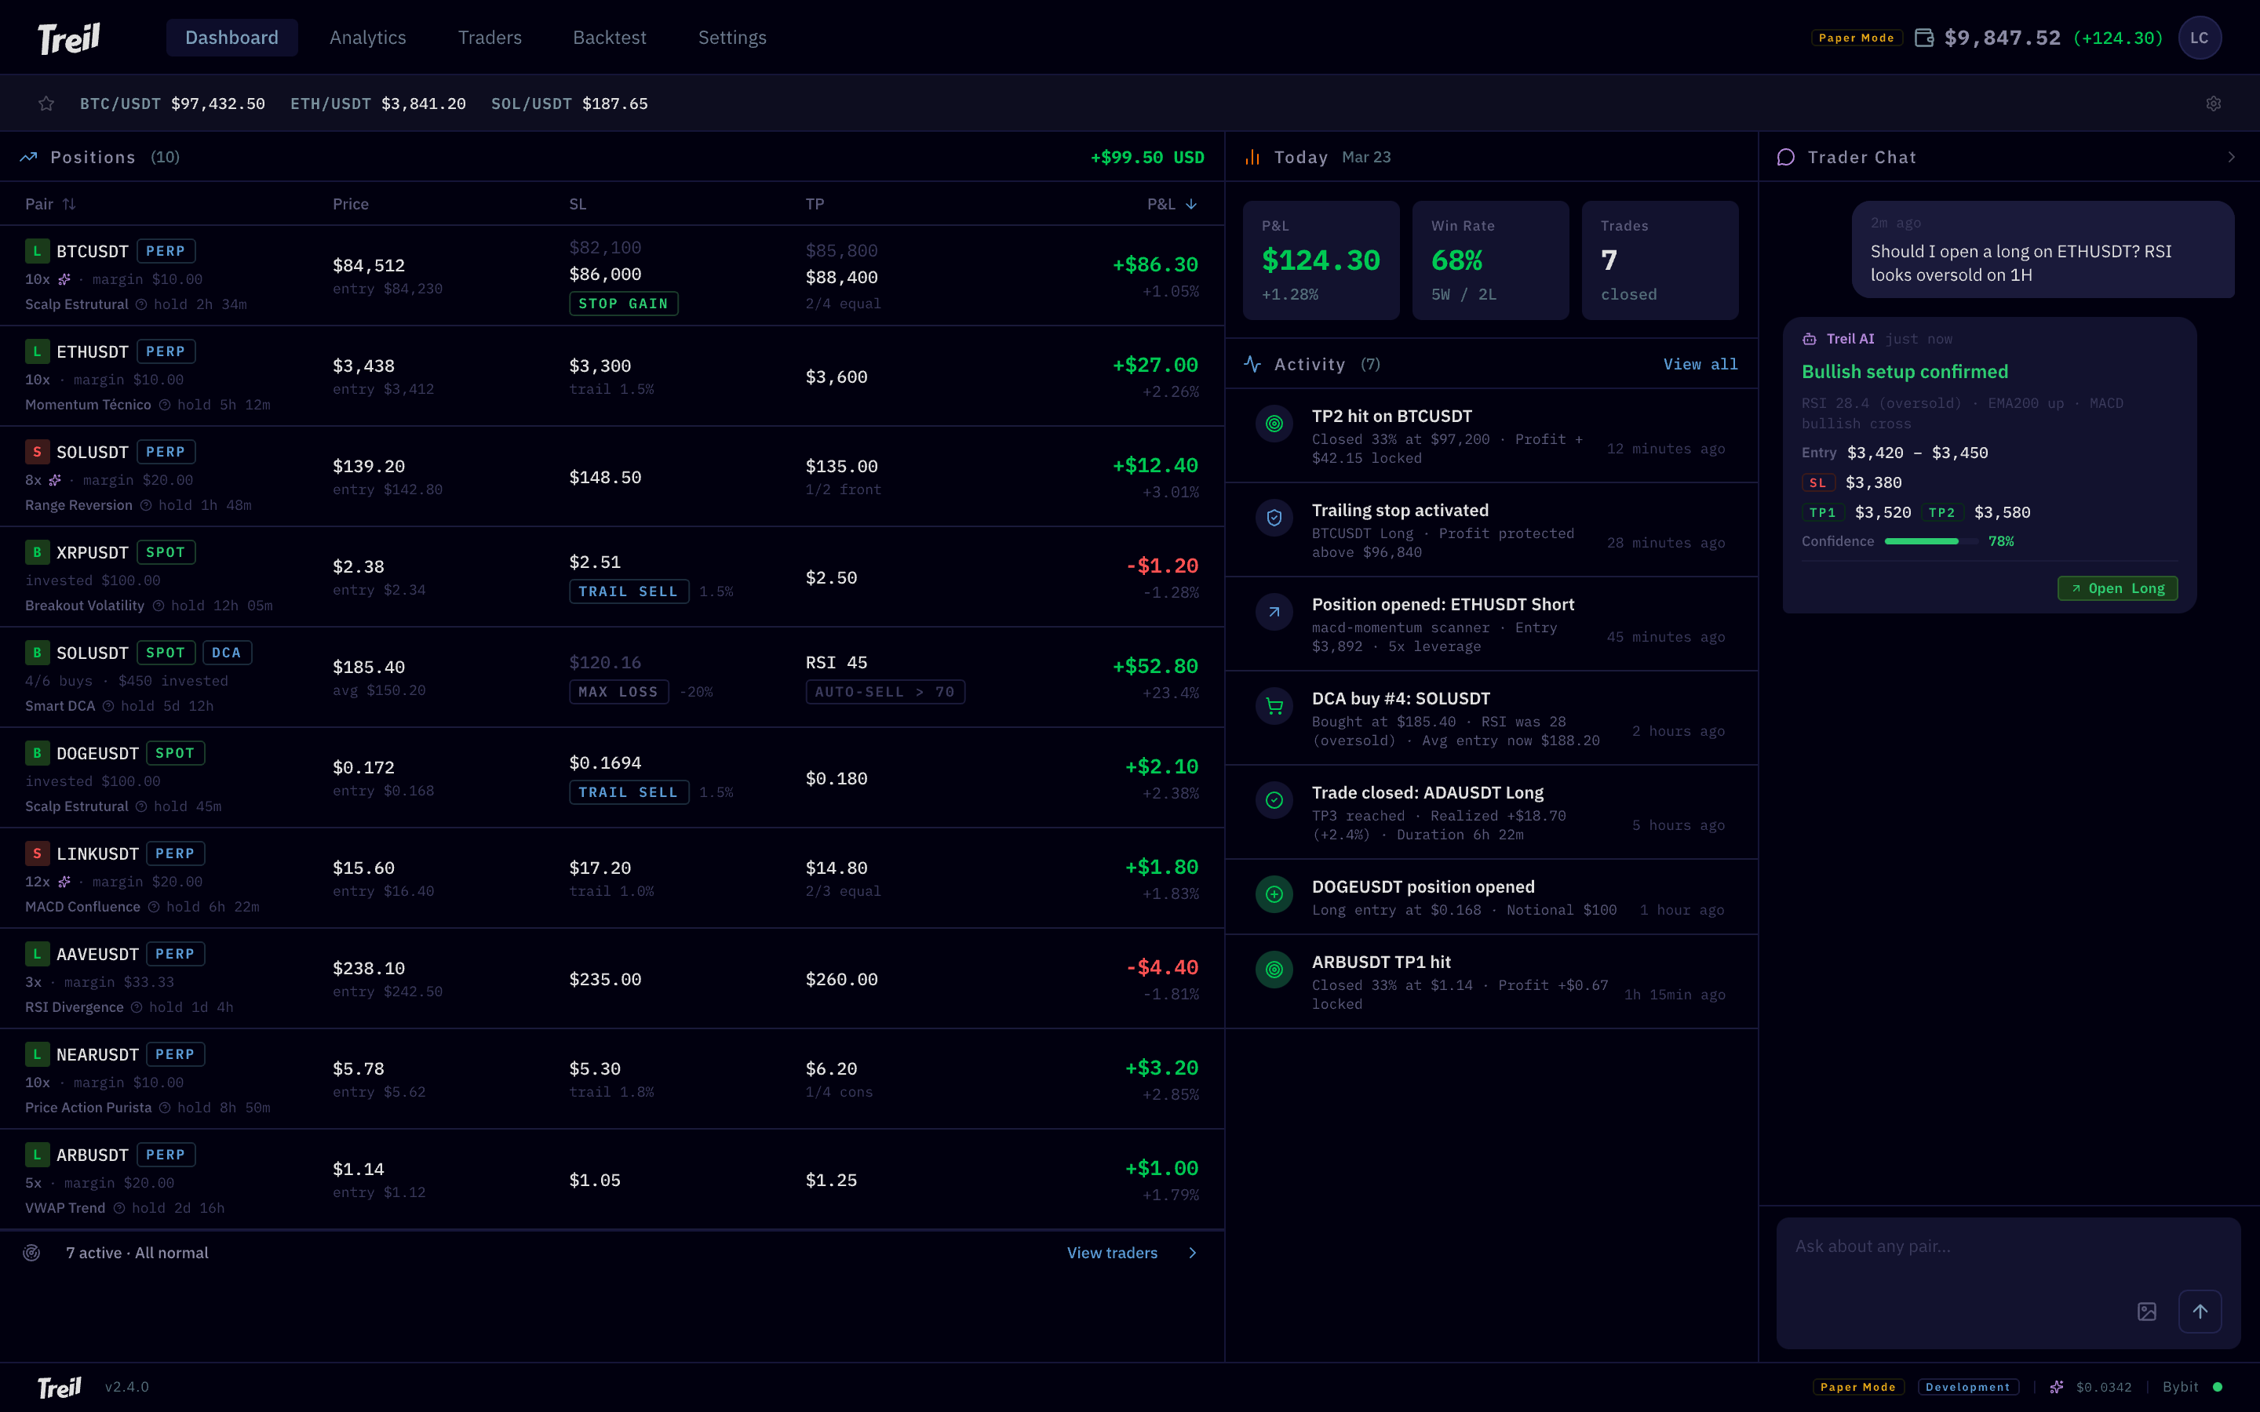Click the Treil AI robot icon
The width and height of the screenshot is (2260, 1412).
pos(1809,339)
